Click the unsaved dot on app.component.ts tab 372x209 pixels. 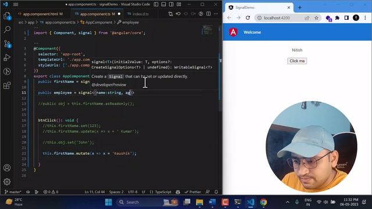[x=119, y=14]
